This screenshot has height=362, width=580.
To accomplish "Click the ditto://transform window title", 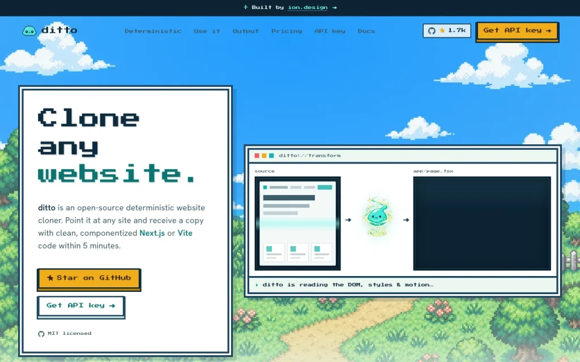I will point(310,156).
